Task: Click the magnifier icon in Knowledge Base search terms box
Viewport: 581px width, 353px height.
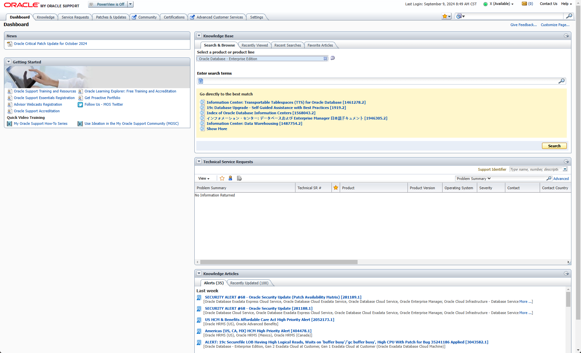Action: pos(561,81)
